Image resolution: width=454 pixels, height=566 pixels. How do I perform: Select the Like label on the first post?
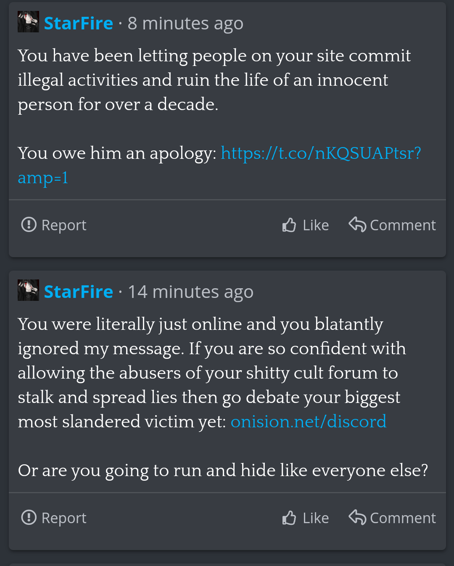316,225
